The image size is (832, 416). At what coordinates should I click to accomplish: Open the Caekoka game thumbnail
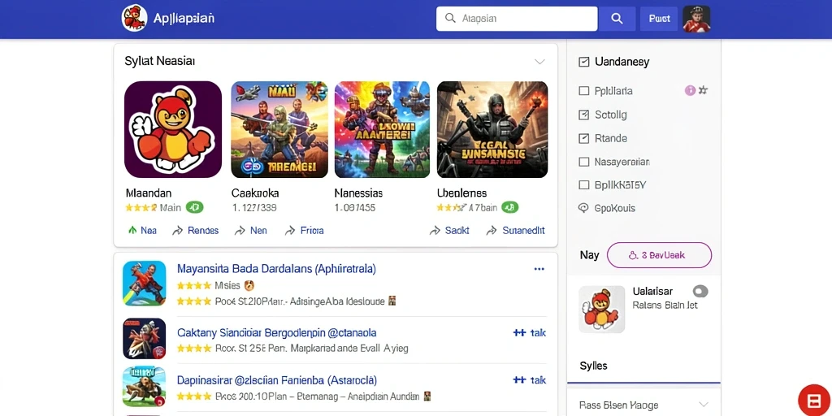click(279, 129)
